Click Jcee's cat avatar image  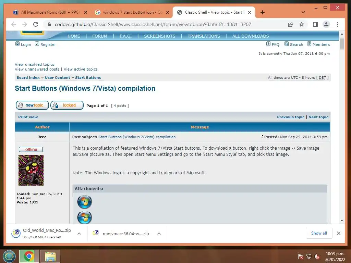click(x=31, y=171)
